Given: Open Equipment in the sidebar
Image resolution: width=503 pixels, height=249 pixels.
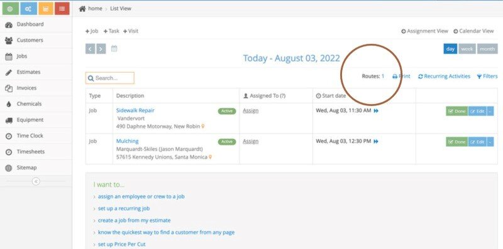Looking at the screenshot, I should 36,120.
